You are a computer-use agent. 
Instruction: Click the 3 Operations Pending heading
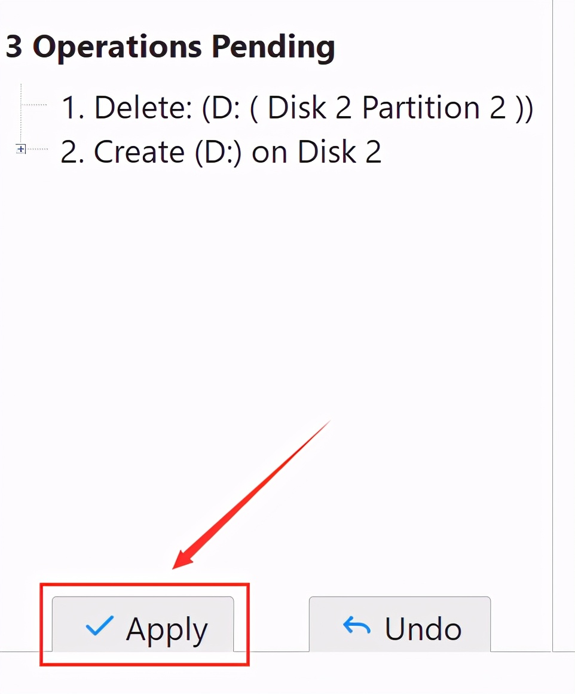click(170, 47)
